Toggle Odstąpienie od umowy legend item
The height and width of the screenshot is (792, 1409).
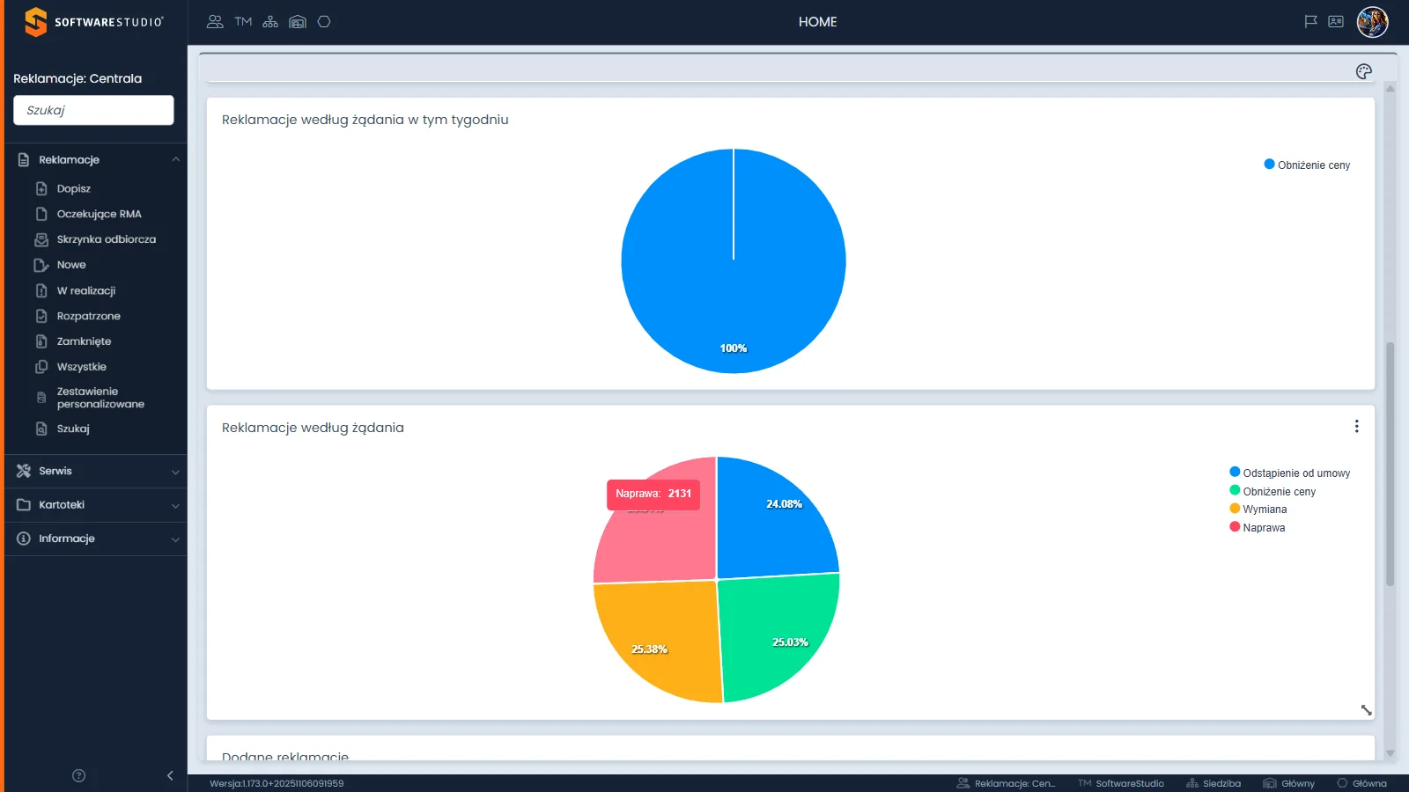tap(1290, 473)
